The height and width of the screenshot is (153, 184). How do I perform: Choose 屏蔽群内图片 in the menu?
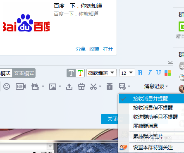tap(151, 137)
